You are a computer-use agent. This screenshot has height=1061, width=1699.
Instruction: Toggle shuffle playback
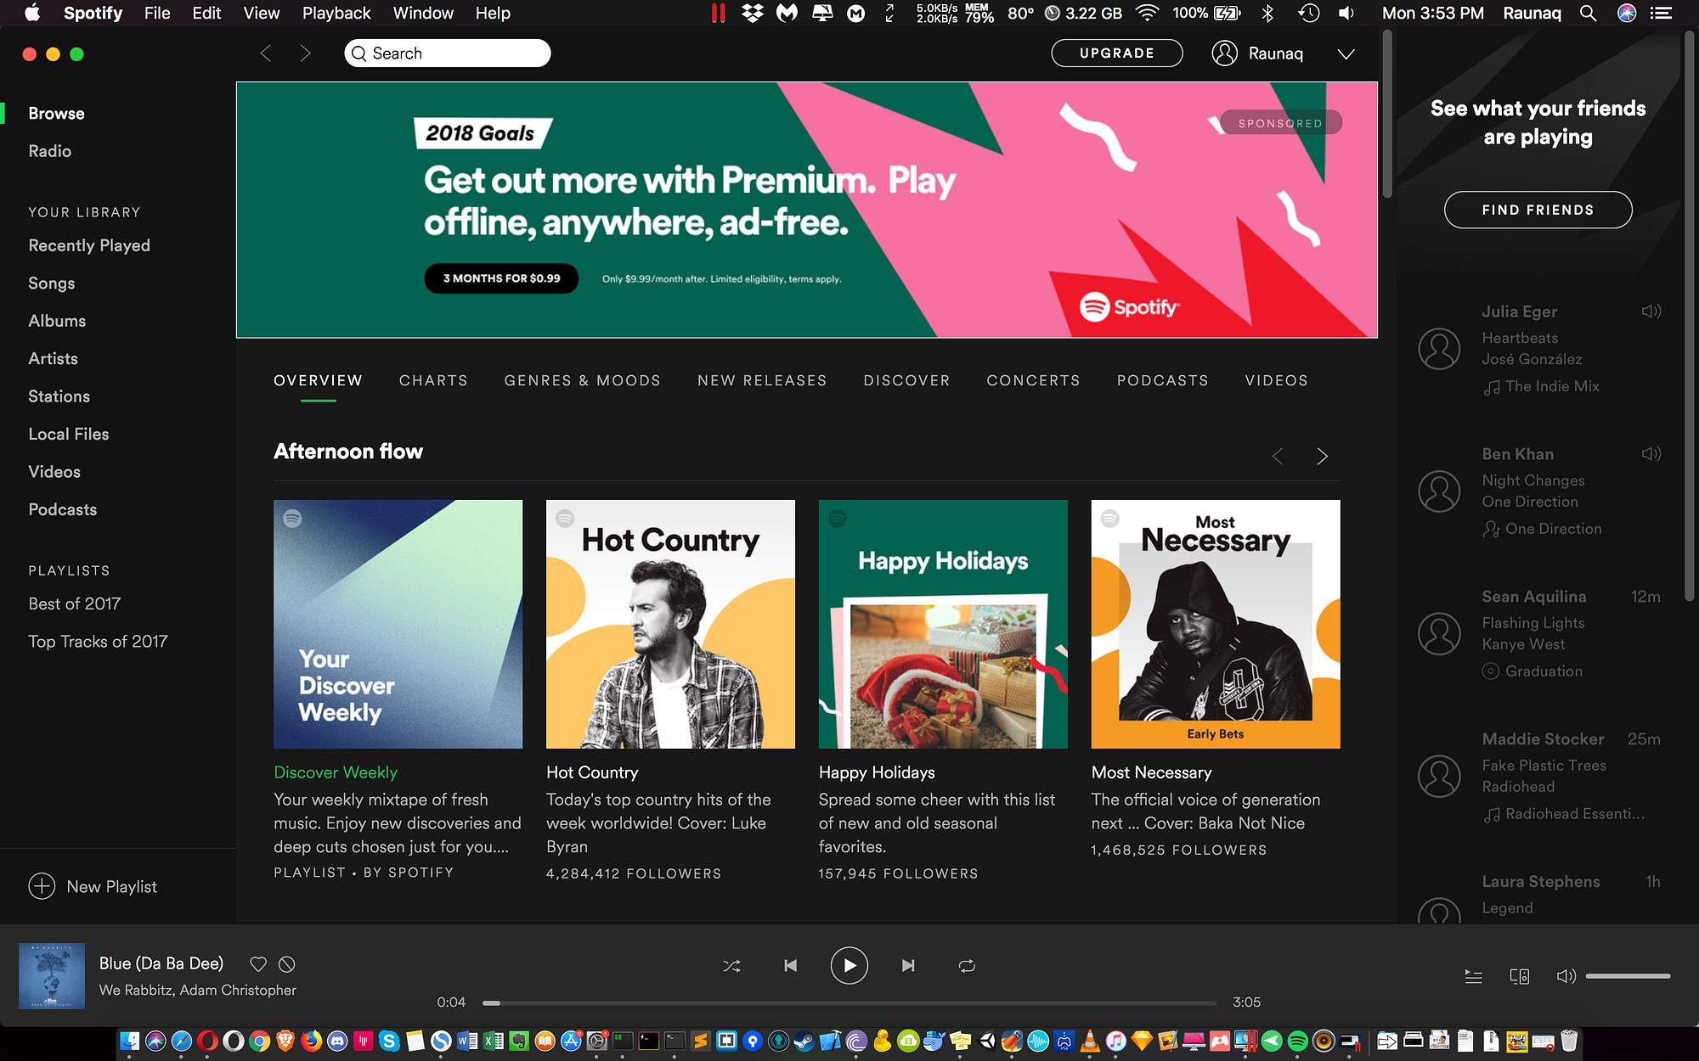[x=731, y=966]
